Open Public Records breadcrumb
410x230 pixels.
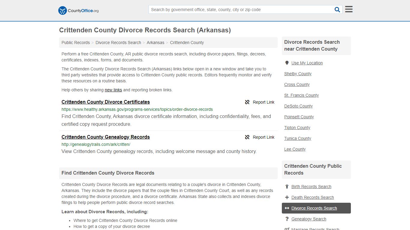tap(76, 43)
